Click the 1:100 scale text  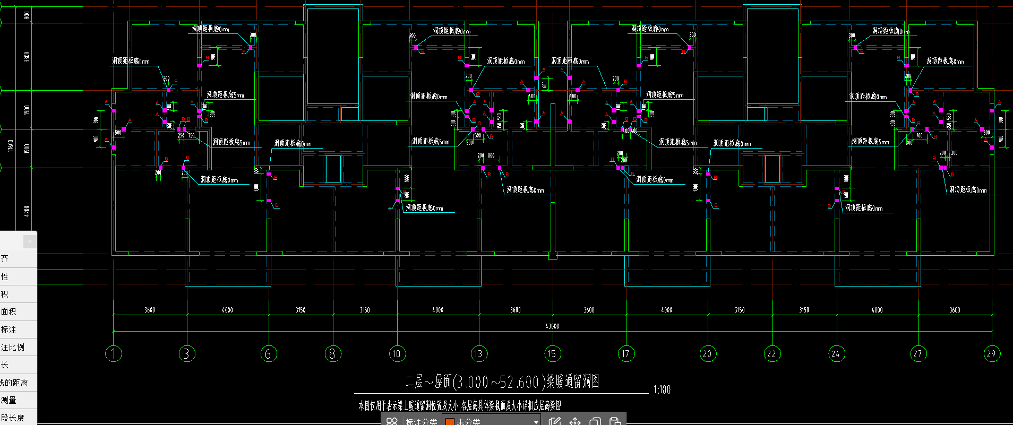click(662, 390)
